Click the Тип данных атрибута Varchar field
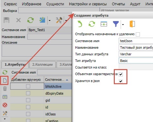This screenshot has width=153, height=122. [x=136, y=54]
